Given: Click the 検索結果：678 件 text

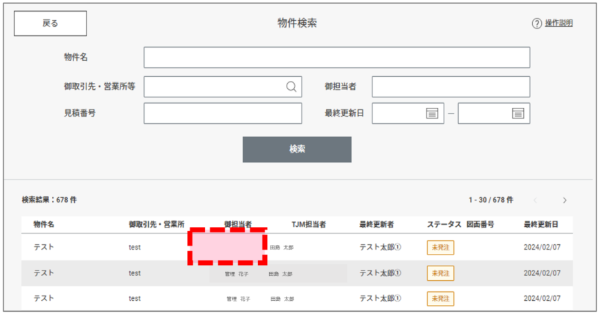Looking at the screenshot, I should [x=49, y=200].
